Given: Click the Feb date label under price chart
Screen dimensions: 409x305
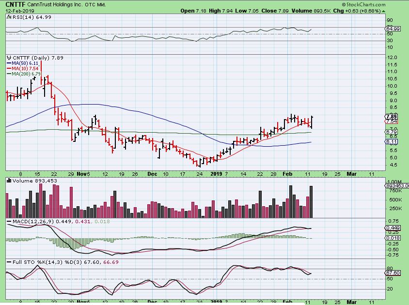Looking at the screenshot, I should click(x=287, y=174).
